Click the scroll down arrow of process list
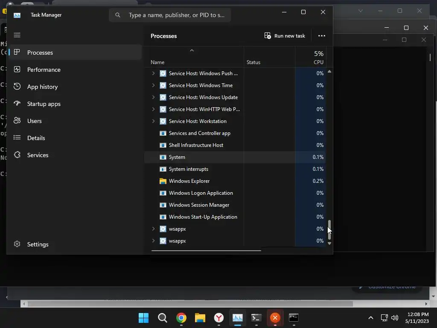This screenshot has width=437, height=328. (x=329, y=243)
